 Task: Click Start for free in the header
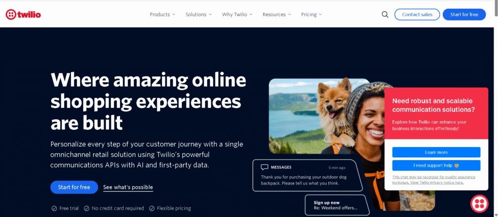click(x=464, y=15)
